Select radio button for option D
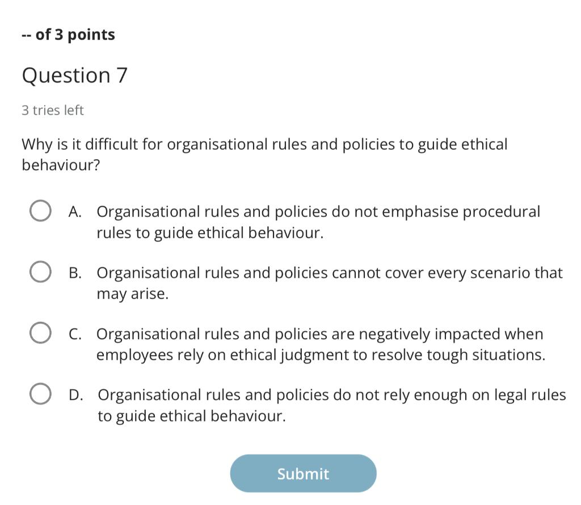 coord(40,393)
